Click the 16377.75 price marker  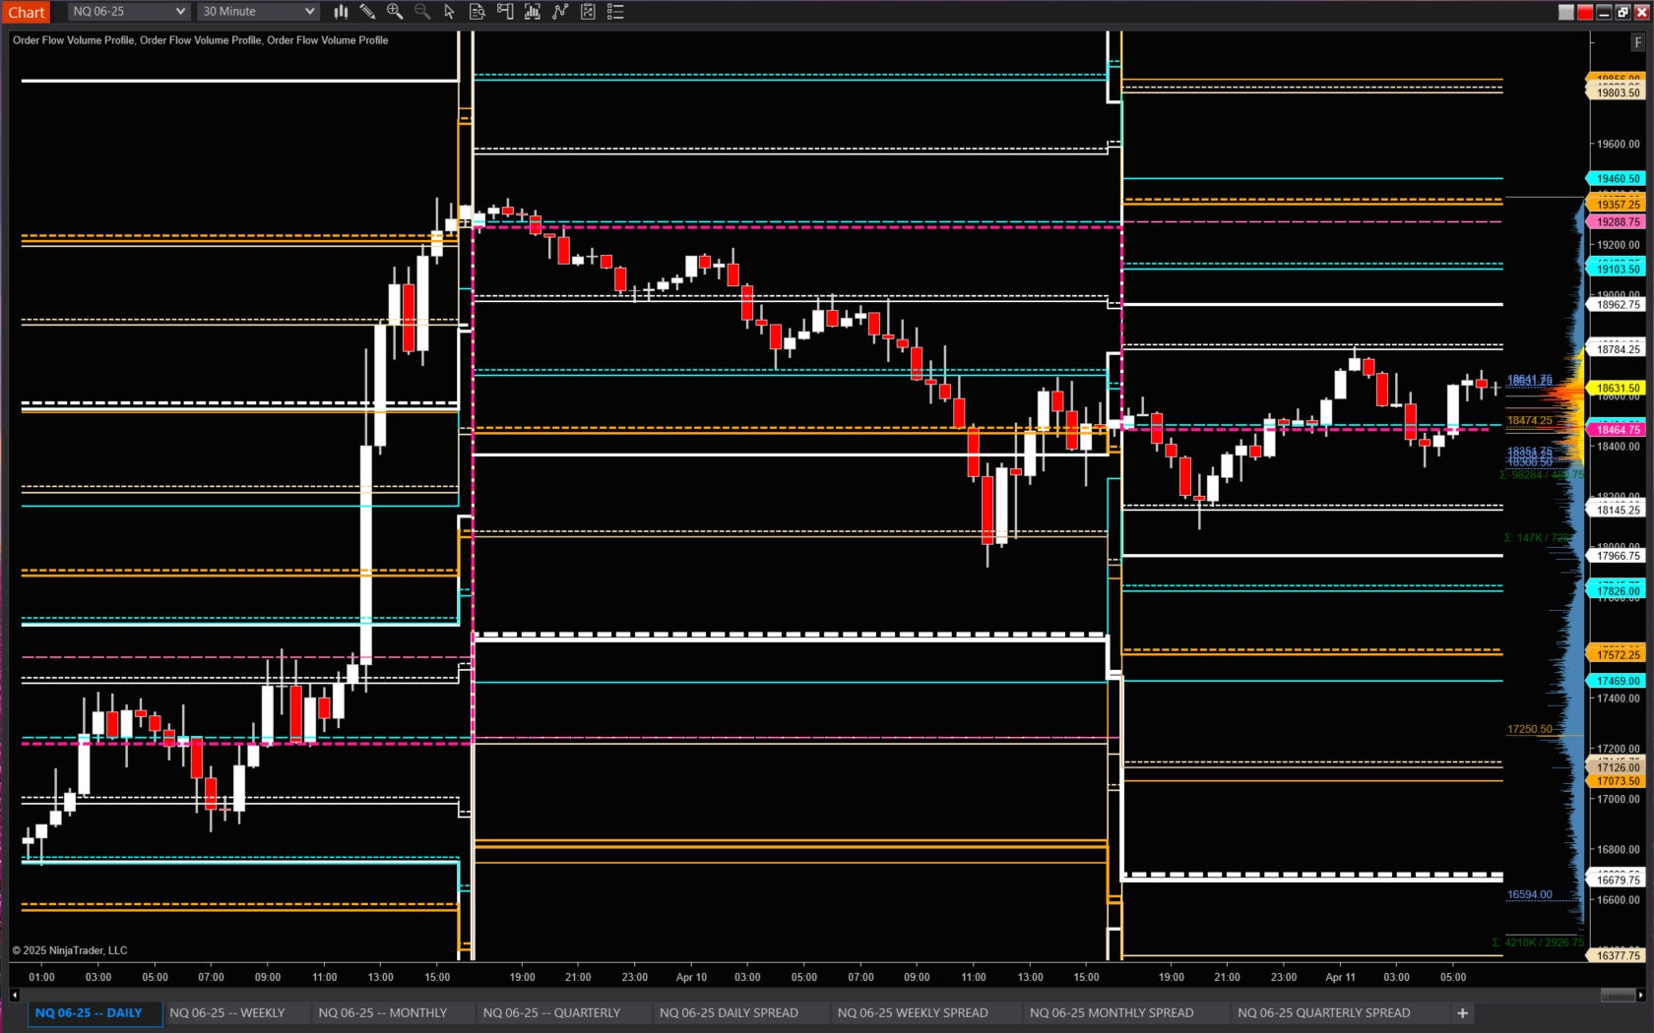pos(1618,955)
